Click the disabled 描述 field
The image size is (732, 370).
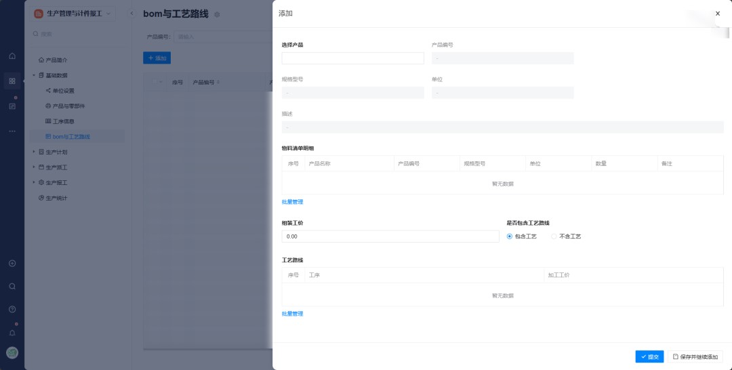[x=502, y=127]
